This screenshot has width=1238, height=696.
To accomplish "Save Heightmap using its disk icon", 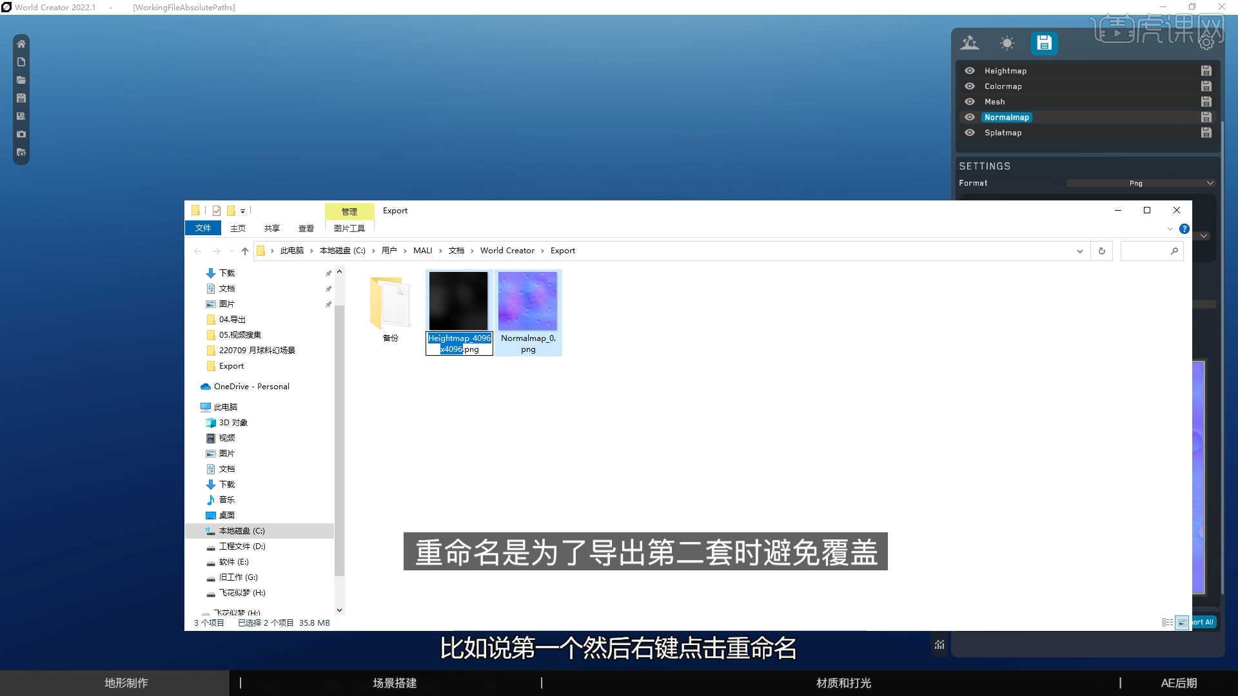I will pos(1206,71).
